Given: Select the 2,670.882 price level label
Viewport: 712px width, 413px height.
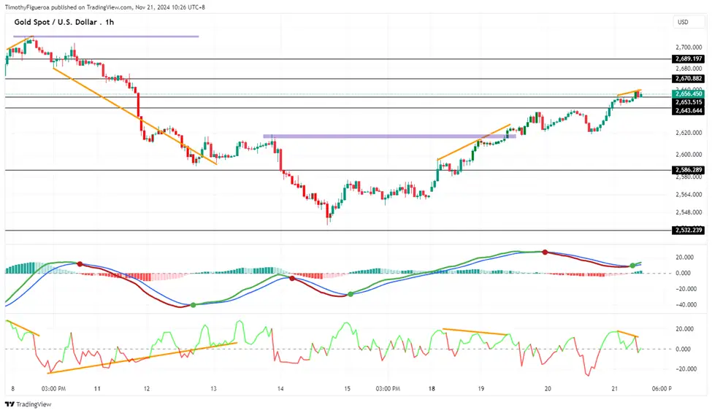Looking at the screenshot, I should click(x=689, y=79).
